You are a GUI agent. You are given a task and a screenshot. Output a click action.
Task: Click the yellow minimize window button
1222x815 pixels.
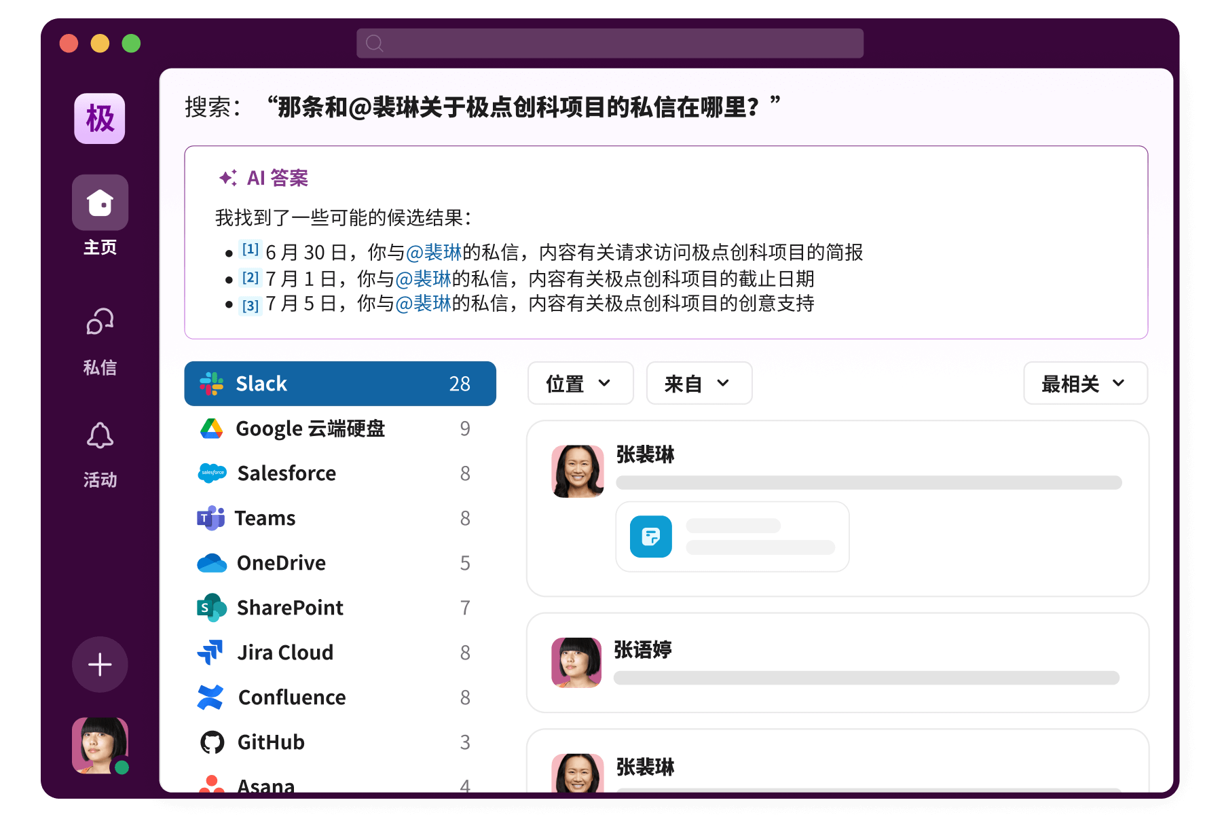tap(100, 43)
